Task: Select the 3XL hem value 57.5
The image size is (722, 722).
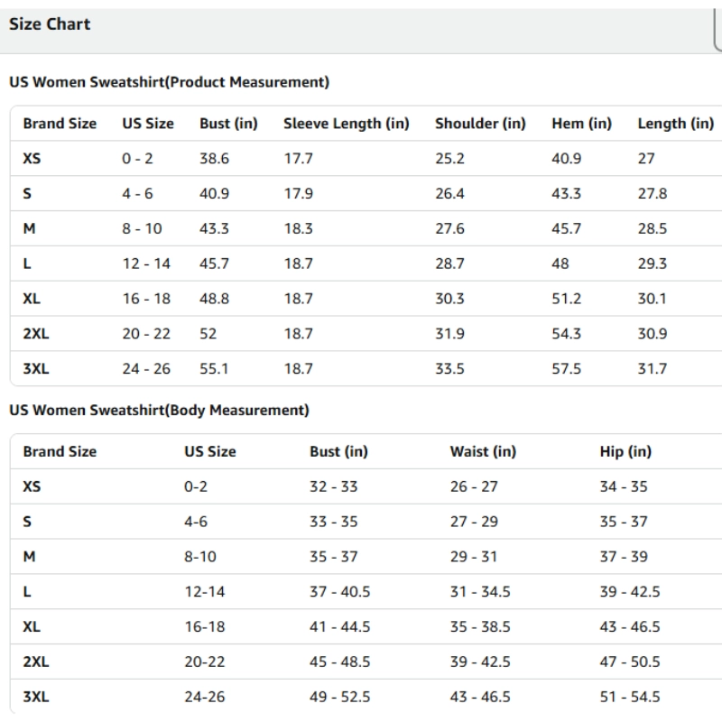Action: click(x=566, y=368)
